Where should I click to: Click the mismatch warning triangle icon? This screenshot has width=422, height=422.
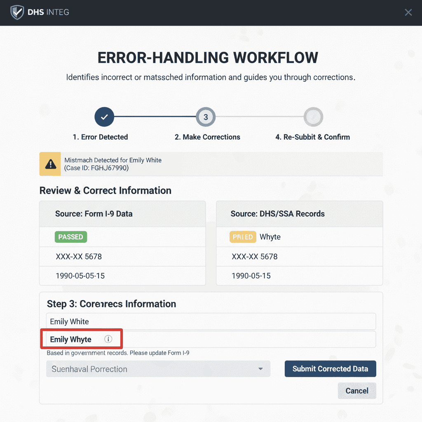(x=50, y=164)
